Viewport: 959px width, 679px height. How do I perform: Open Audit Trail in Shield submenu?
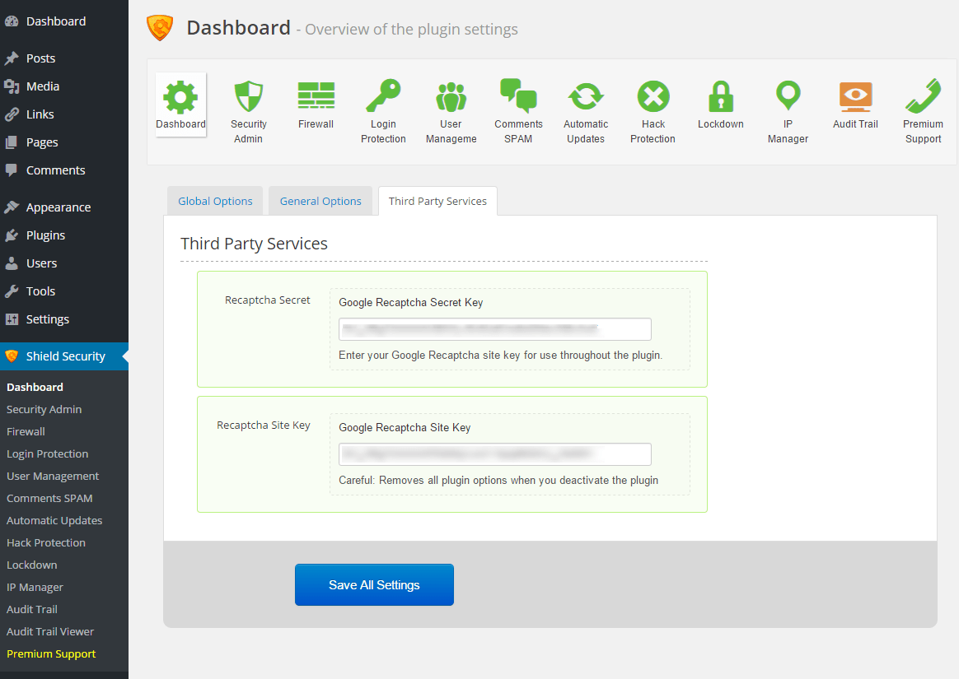tap(32, 609)
